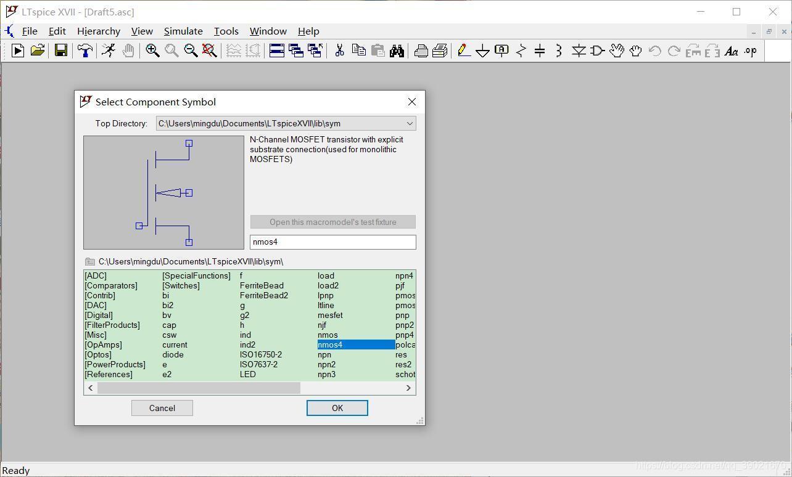Select the Drag hand tool
The width and height of the screenshot is (792, 477).
tap(636, 51)
